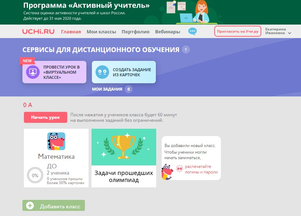Click the plus icon on Добавить класс
This screenshot has width=301, height=216.
(30, 205)
